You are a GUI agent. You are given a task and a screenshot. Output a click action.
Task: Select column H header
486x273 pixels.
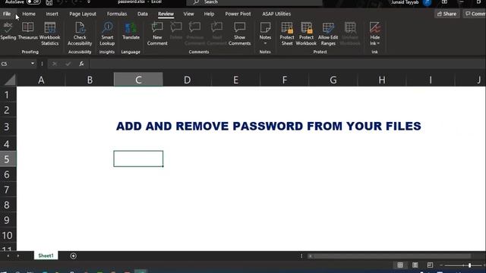[382, 80]
